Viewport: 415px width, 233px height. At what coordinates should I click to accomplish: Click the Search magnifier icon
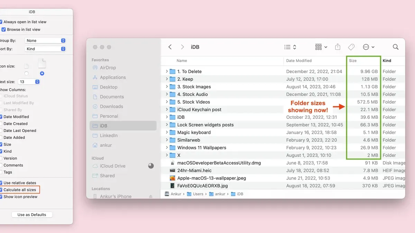[x=396, y=47]
